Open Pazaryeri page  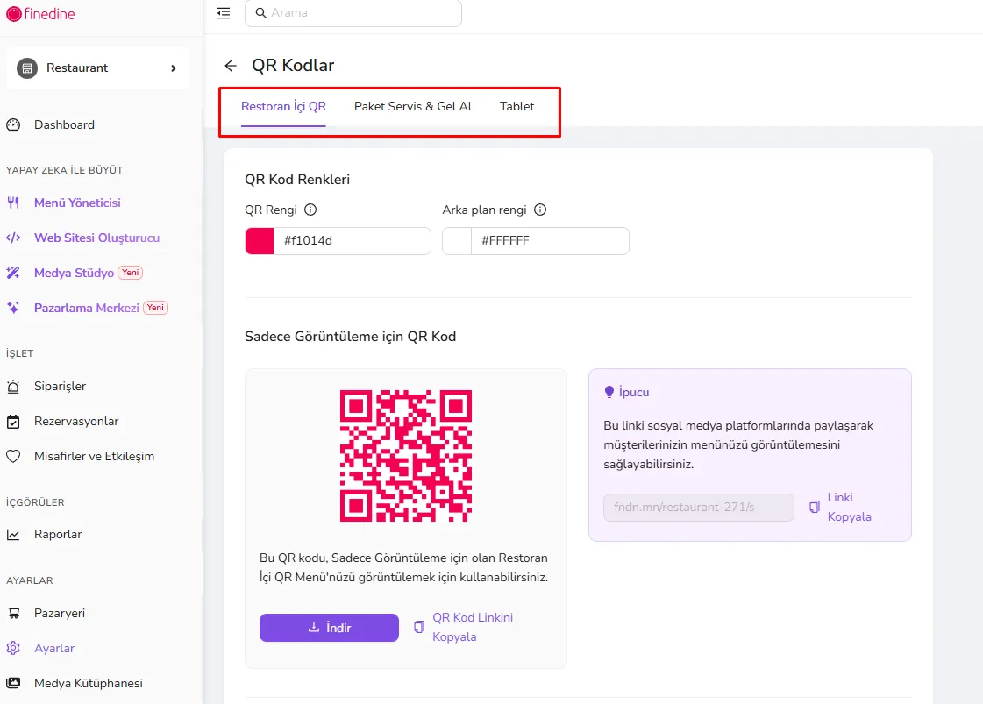[60, 613]
